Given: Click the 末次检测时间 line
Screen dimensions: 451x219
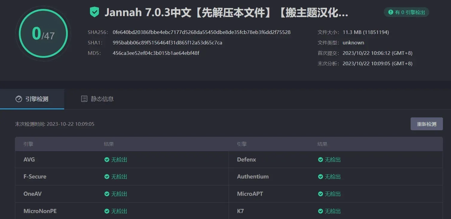Looking at the screenshot, I should [x=55, y=124].
